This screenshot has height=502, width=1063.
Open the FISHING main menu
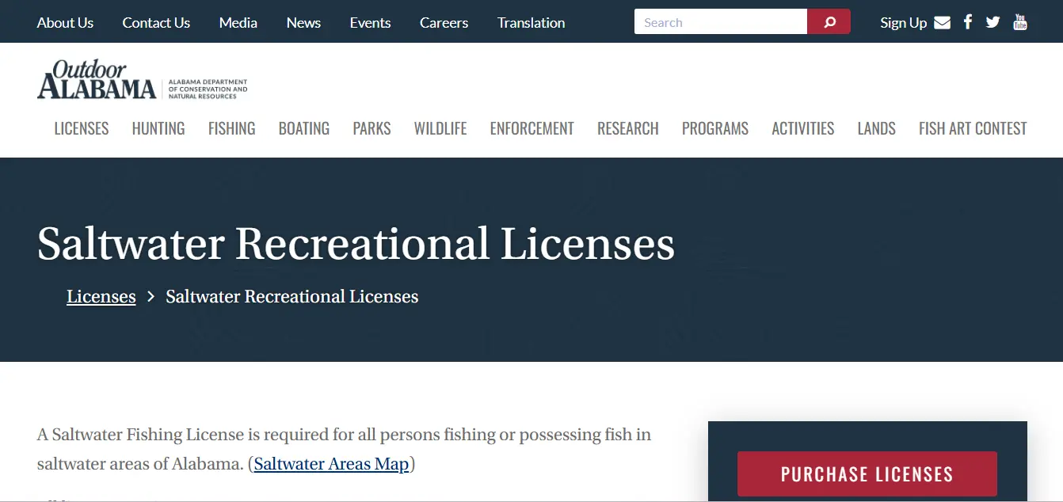click(x=231, y=128)
